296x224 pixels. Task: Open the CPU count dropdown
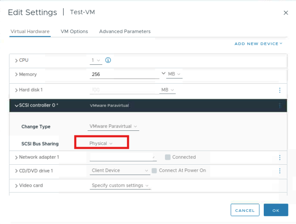click(x=96, y=61)
